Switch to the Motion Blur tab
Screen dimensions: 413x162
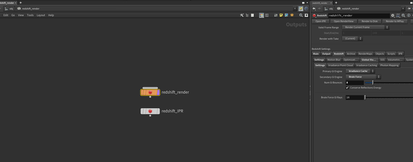tap(334, 60)
